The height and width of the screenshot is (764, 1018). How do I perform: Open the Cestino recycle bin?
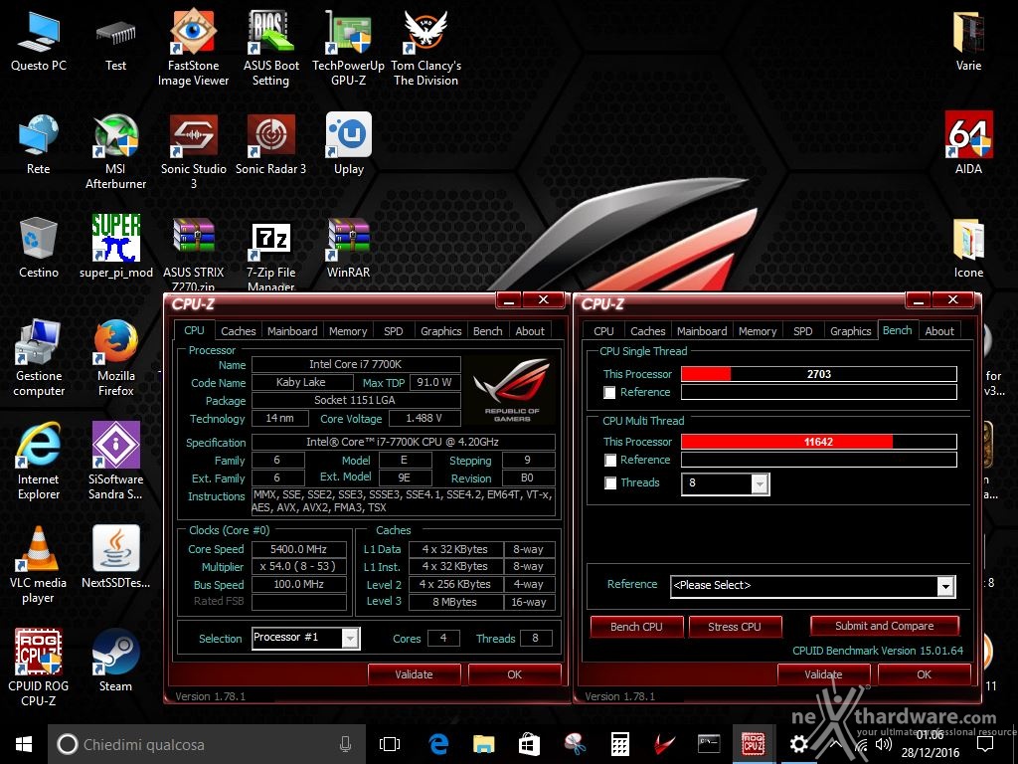pos(39,247)
